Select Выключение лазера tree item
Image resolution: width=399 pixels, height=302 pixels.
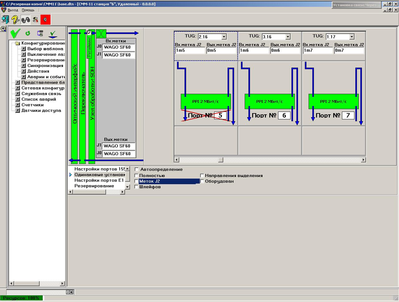[x=46, y=54]
